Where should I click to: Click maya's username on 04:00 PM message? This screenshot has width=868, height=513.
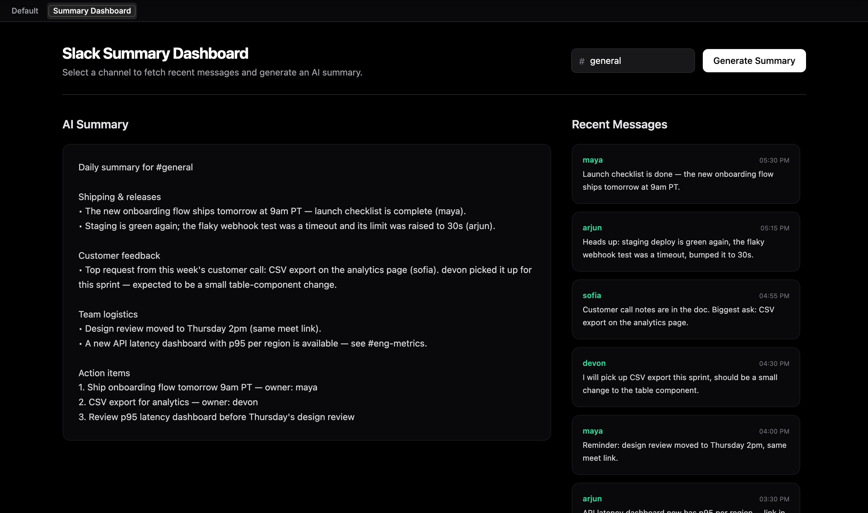(x=592, y=431)
